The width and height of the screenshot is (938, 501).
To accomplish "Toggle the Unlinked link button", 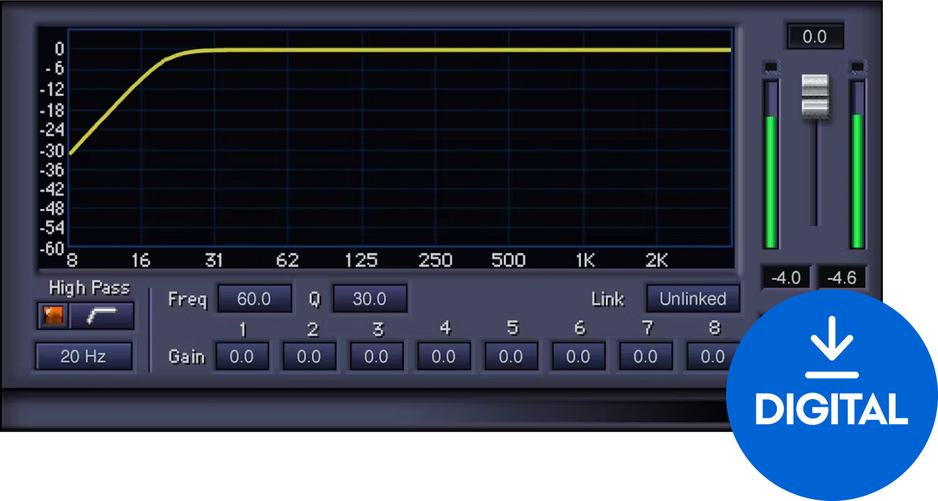I will click(x=693, y=299).
